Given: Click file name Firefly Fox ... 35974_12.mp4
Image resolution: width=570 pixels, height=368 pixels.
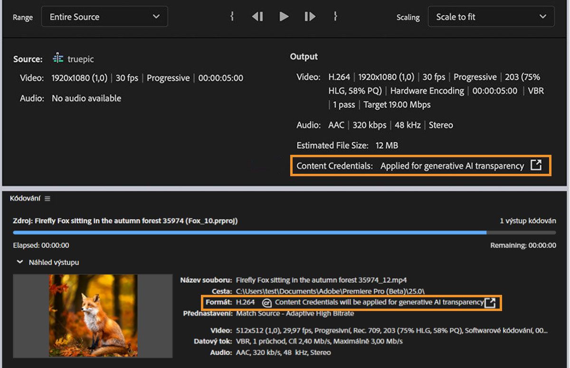Looking at the screenshot, I should [x=321, y=280].
